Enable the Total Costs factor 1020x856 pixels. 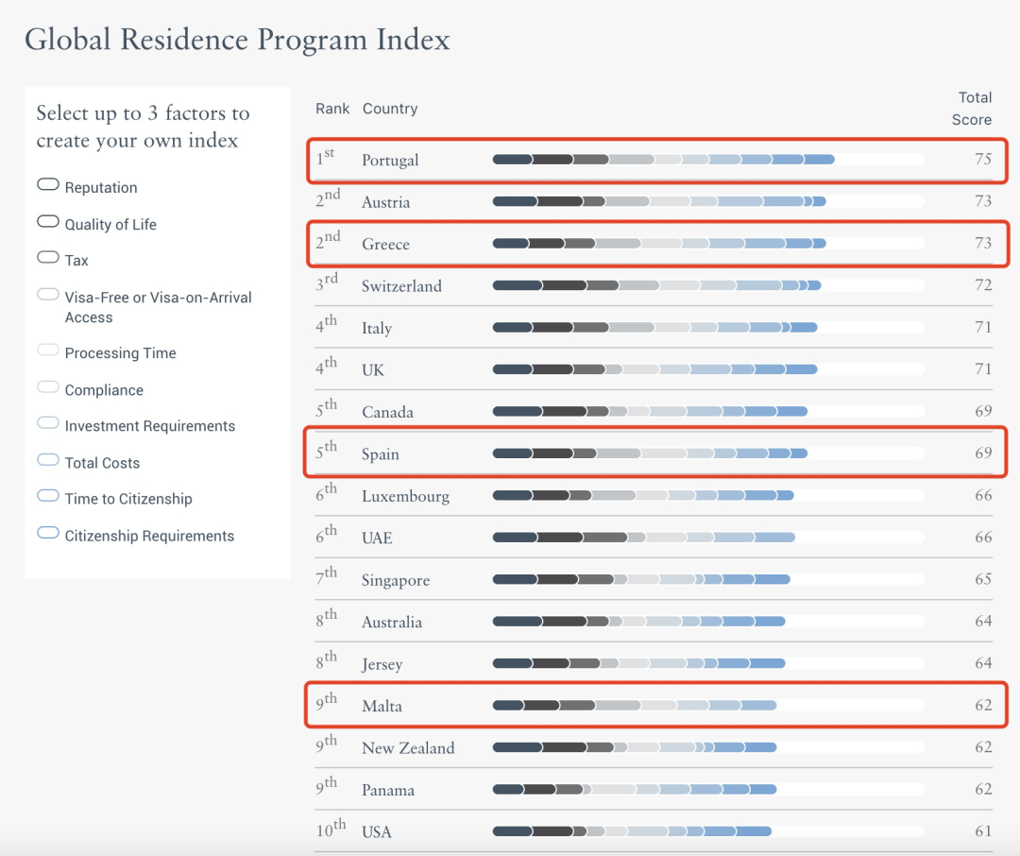tap(48, 460)
